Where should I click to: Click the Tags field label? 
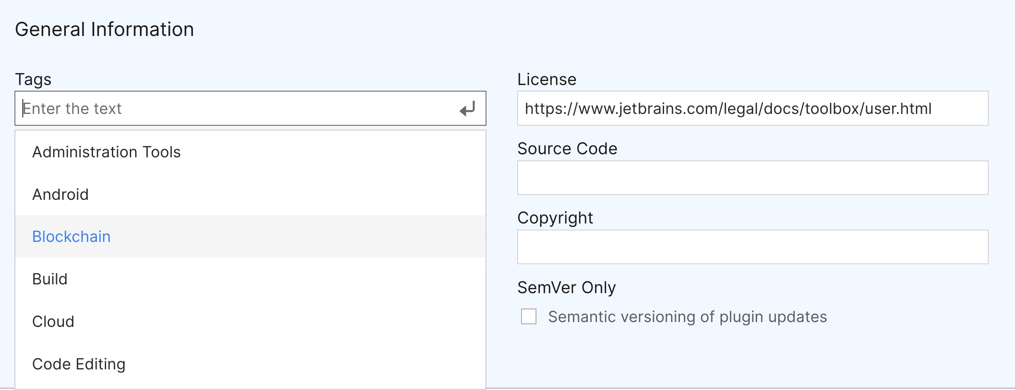click(x=33, y=79)
